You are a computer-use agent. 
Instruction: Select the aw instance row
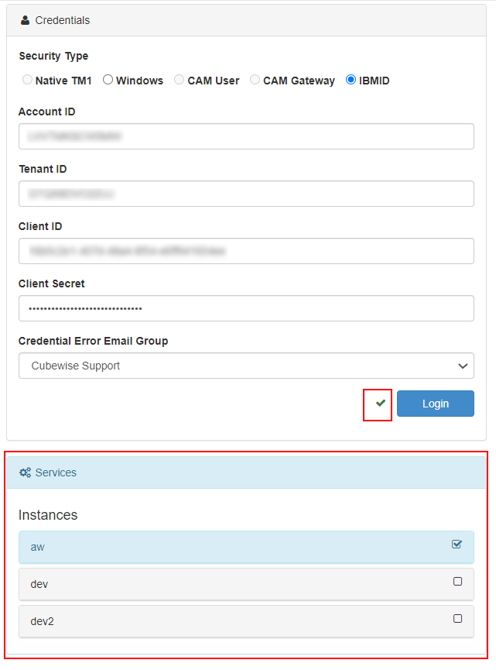[x=232, y=547]
